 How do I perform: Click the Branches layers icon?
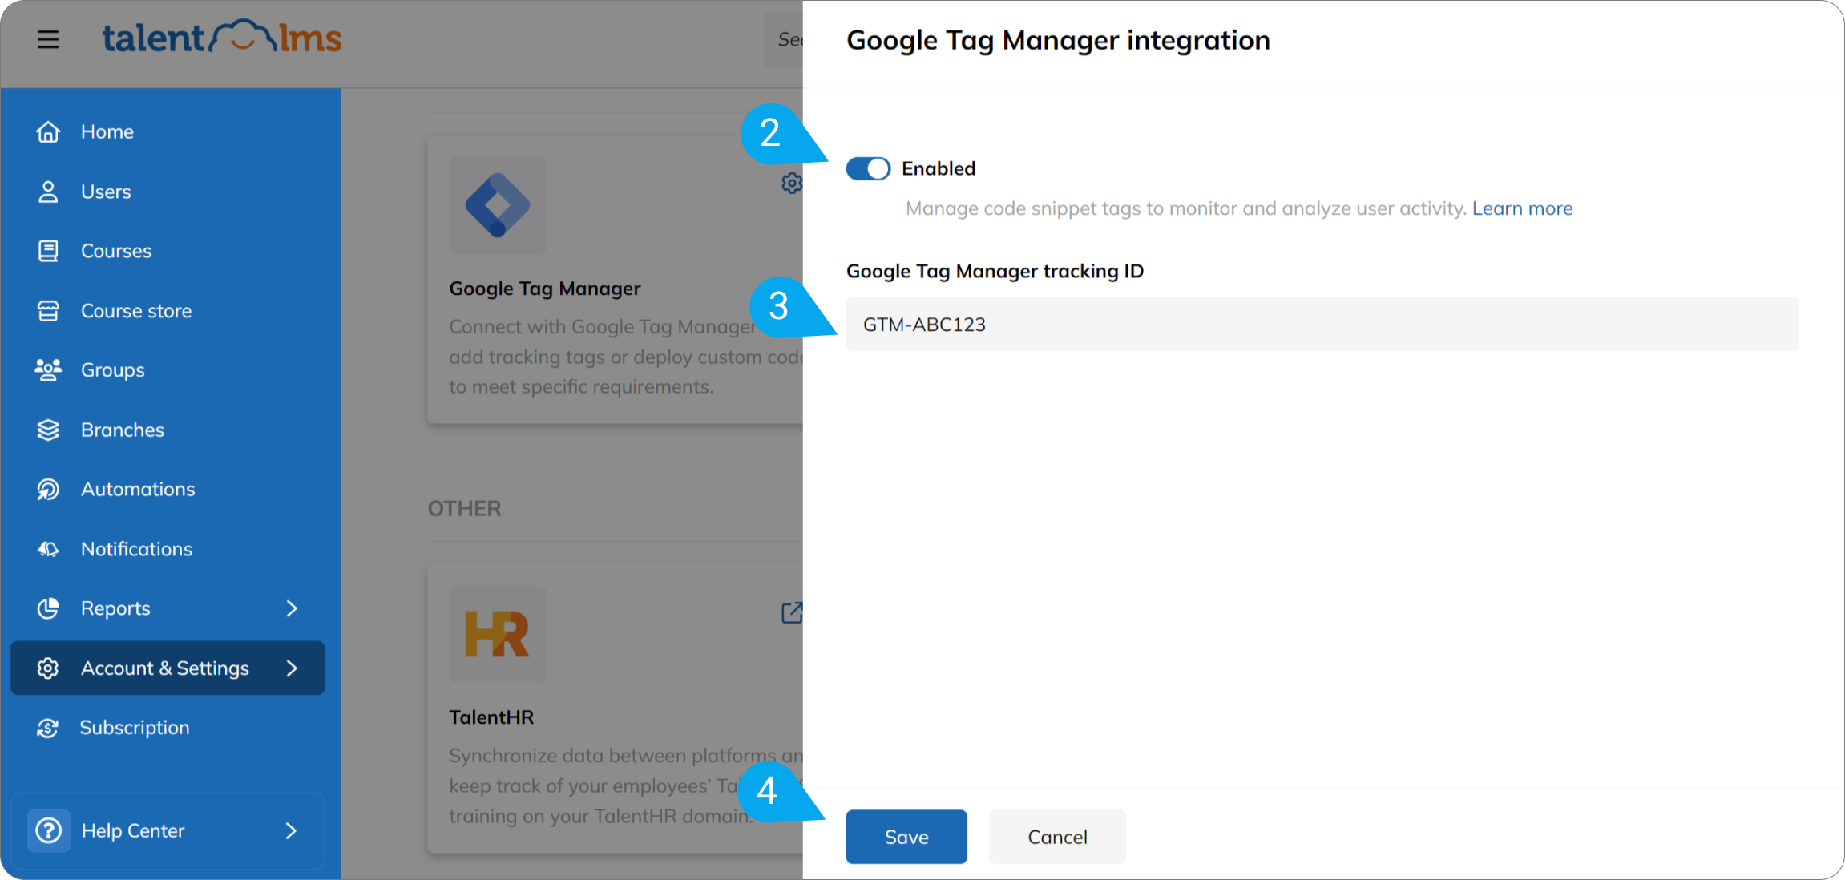(x=48, y=430)
